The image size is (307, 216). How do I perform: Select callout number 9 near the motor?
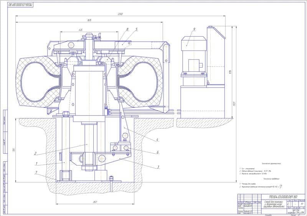coord(194,29)
